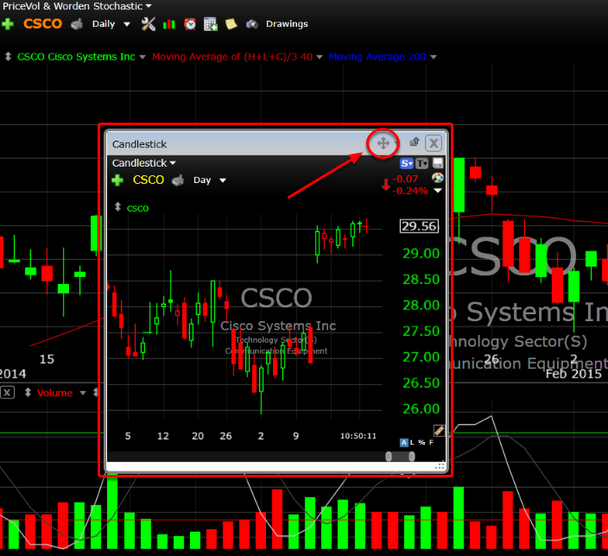Click the ruler scale icon

click(x=439, y=430)
